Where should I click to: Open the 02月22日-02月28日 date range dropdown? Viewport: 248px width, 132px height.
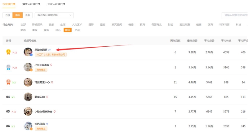tap(54, 15)
